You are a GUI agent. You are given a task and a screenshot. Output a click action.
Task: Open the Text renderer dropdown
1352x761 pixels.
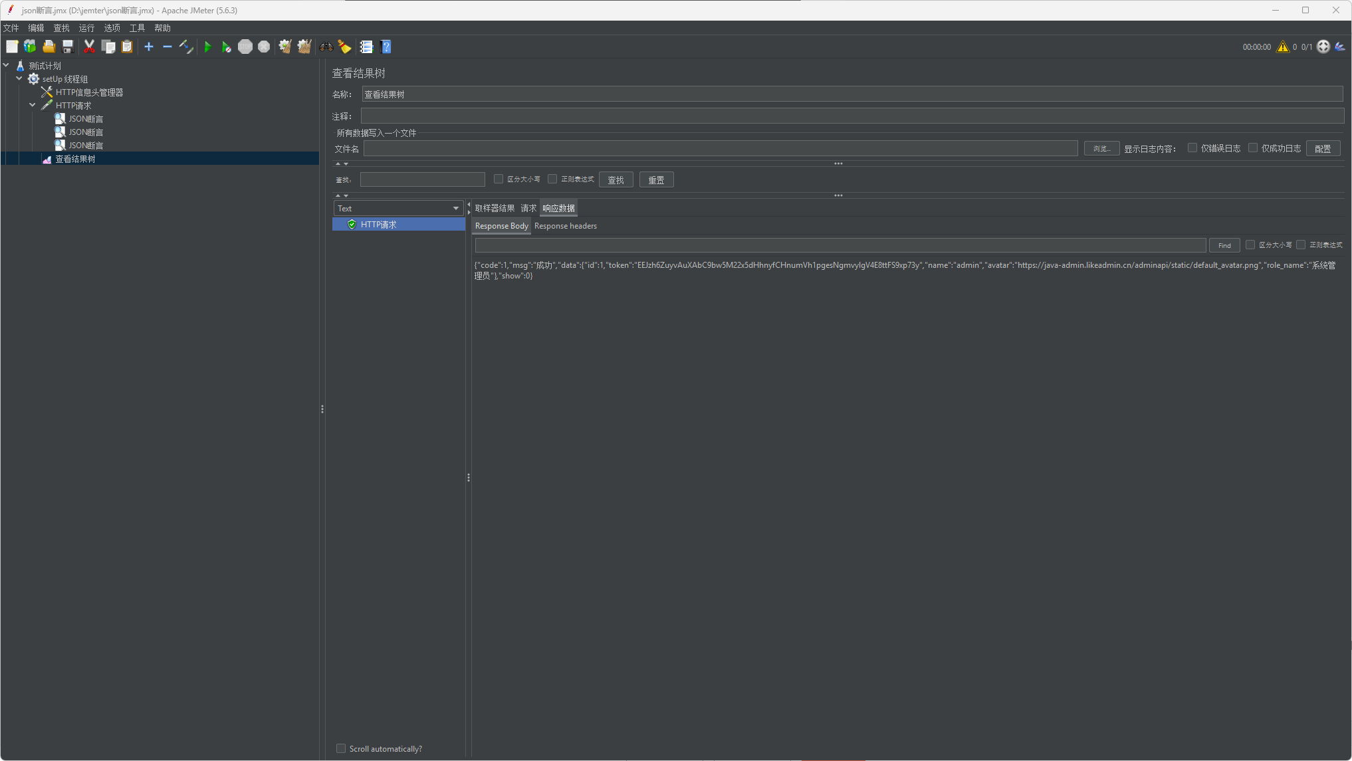[x=398, y=208]
